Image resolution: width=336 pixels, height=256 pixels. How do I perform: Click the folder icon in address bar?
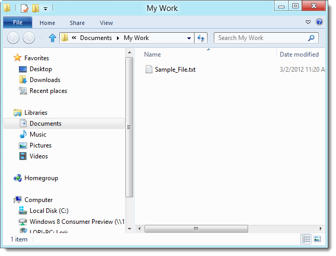[x=64, y=38]
